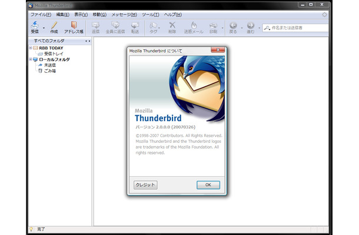Screen dimensions: 359x235
Task: Click the 完了 status bar text
Action: point(41,229)
